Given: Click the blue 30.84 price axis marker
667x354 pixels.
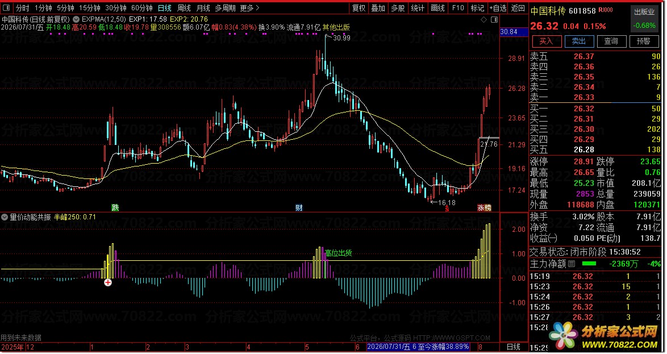Looking at the screenshot, I should point(514,32).
